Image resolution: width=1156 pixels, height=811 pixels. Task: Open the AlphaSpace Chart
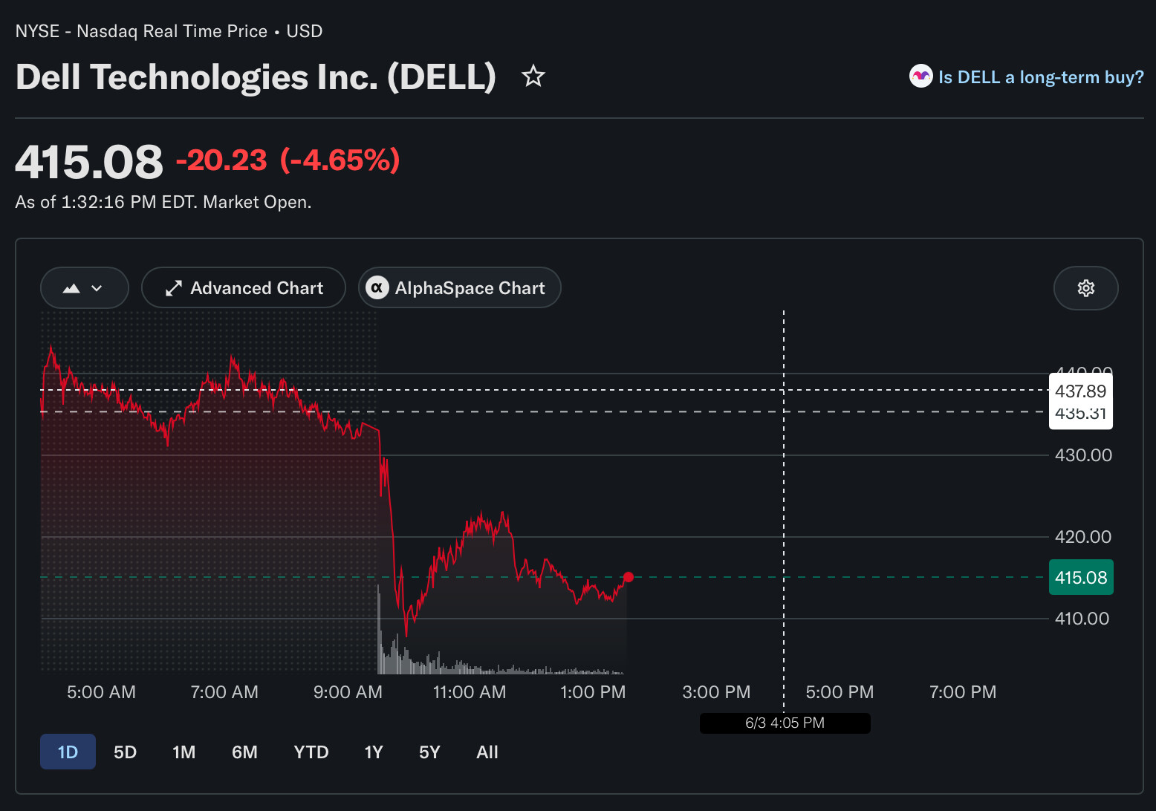[x=459, y=287]
